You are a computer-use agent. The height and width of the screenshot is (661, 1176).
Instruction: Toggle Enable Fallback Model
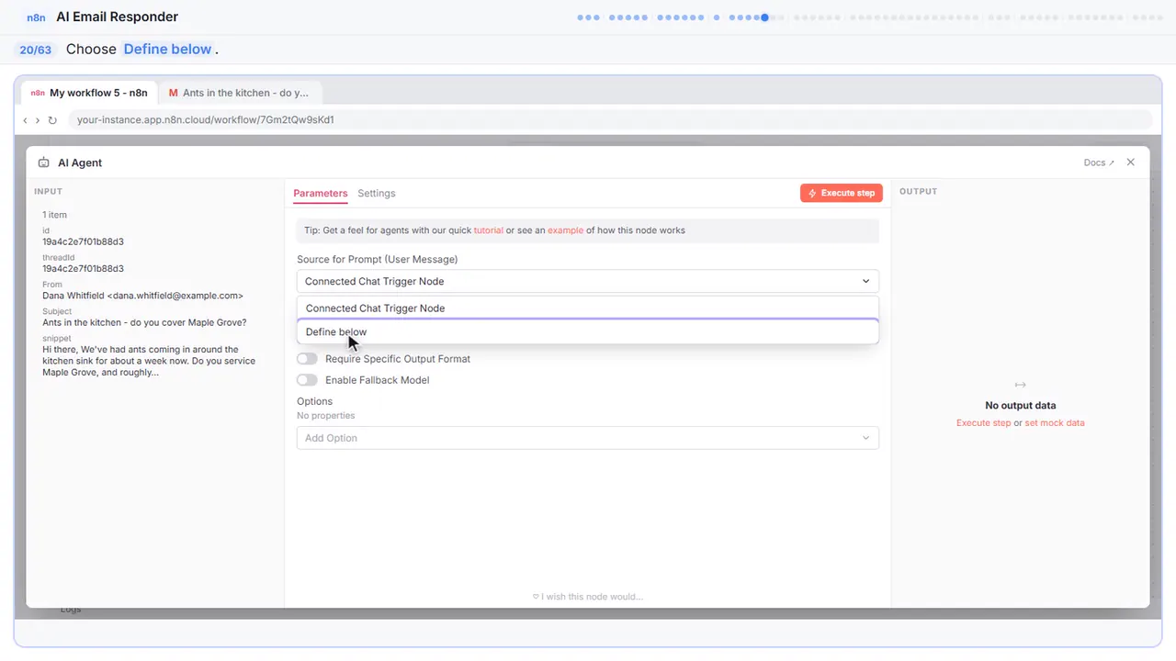click(307, 380)
